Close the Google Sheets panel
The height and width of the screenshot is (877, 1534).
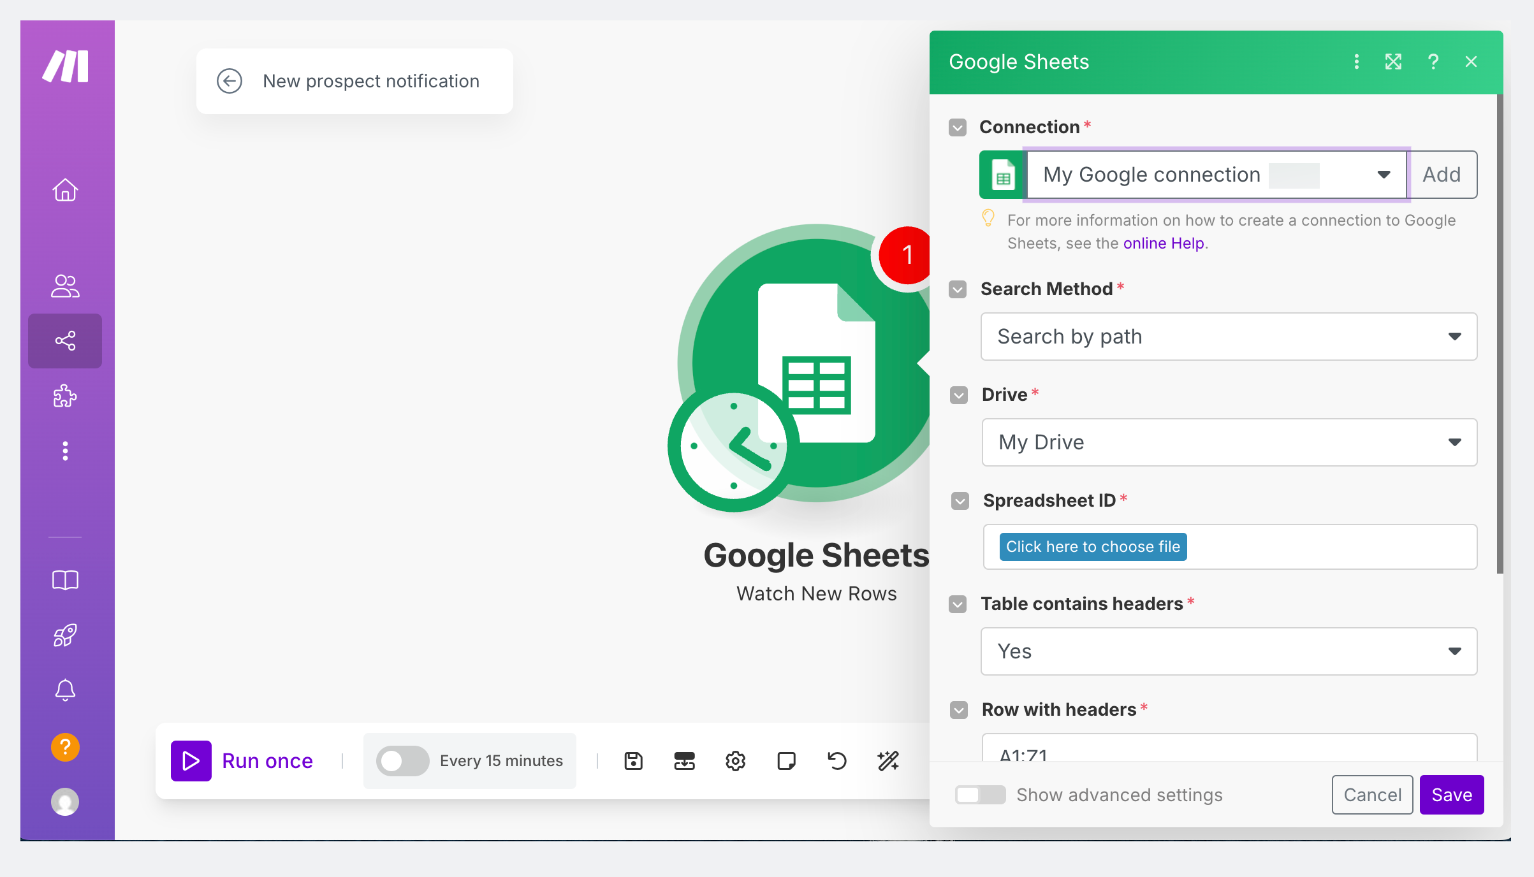click(x=1471, y=62)
